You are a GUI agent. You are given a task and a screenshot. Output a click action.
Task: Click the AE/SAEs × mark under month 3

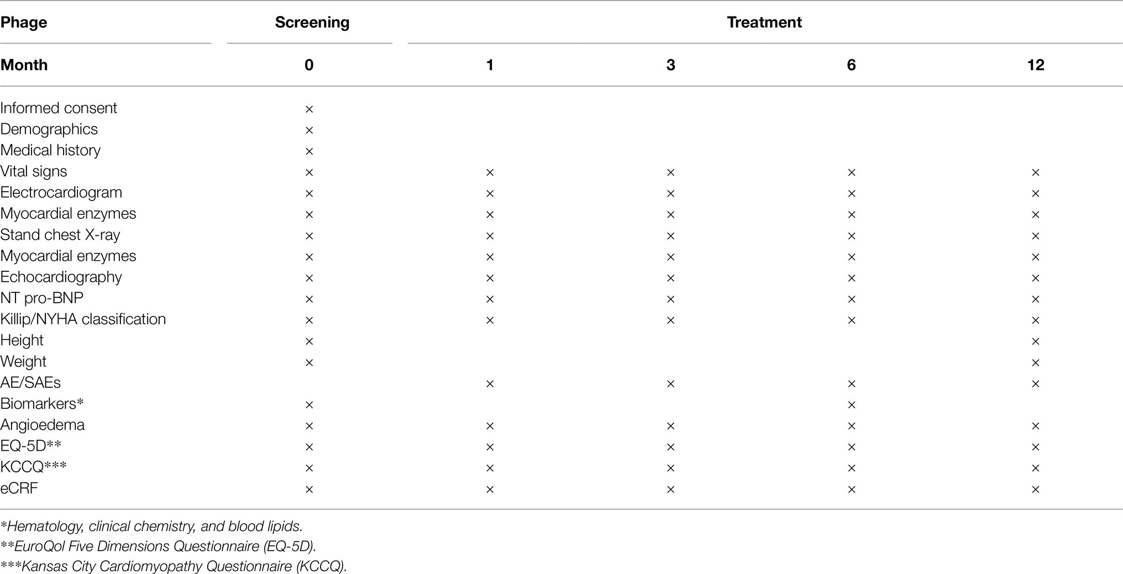click(670, 384)
